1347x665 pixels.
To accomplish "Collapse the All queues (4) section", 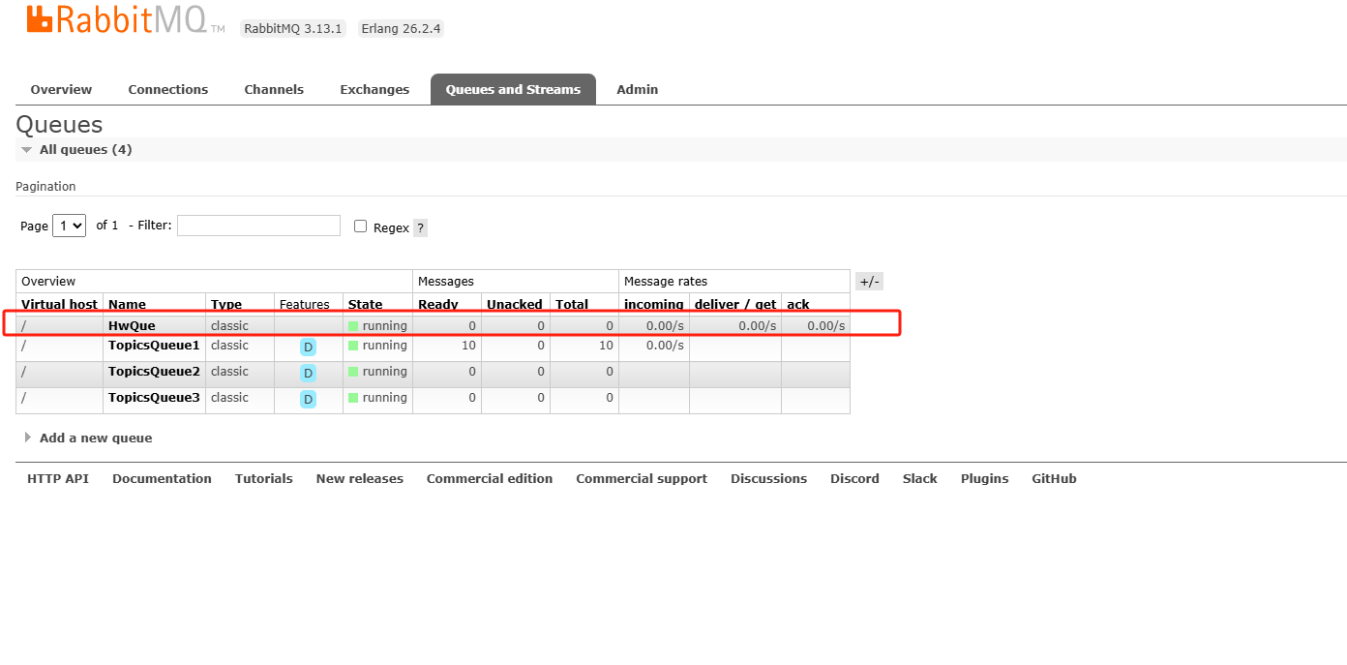I will click(26, 149).
